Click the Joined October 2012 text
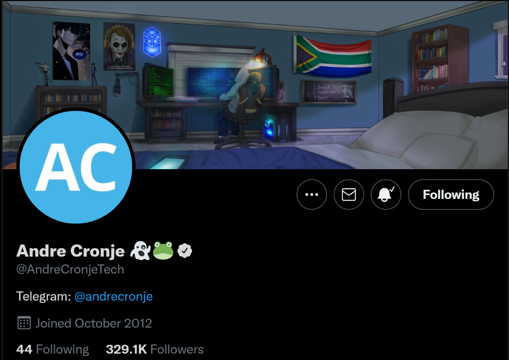This screenshot has width=509, height=360. tap(93, 323)
